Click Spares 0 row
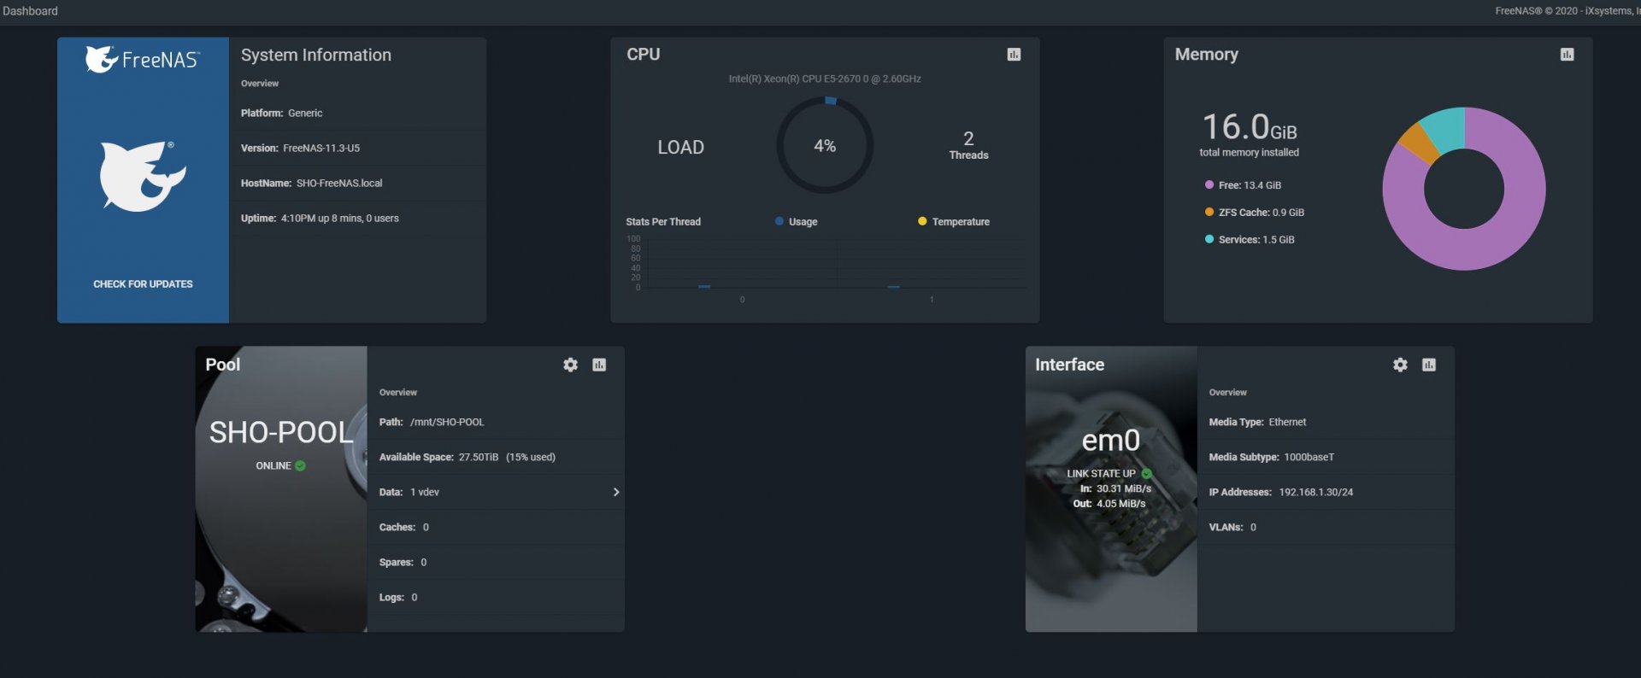 point(496,562)
